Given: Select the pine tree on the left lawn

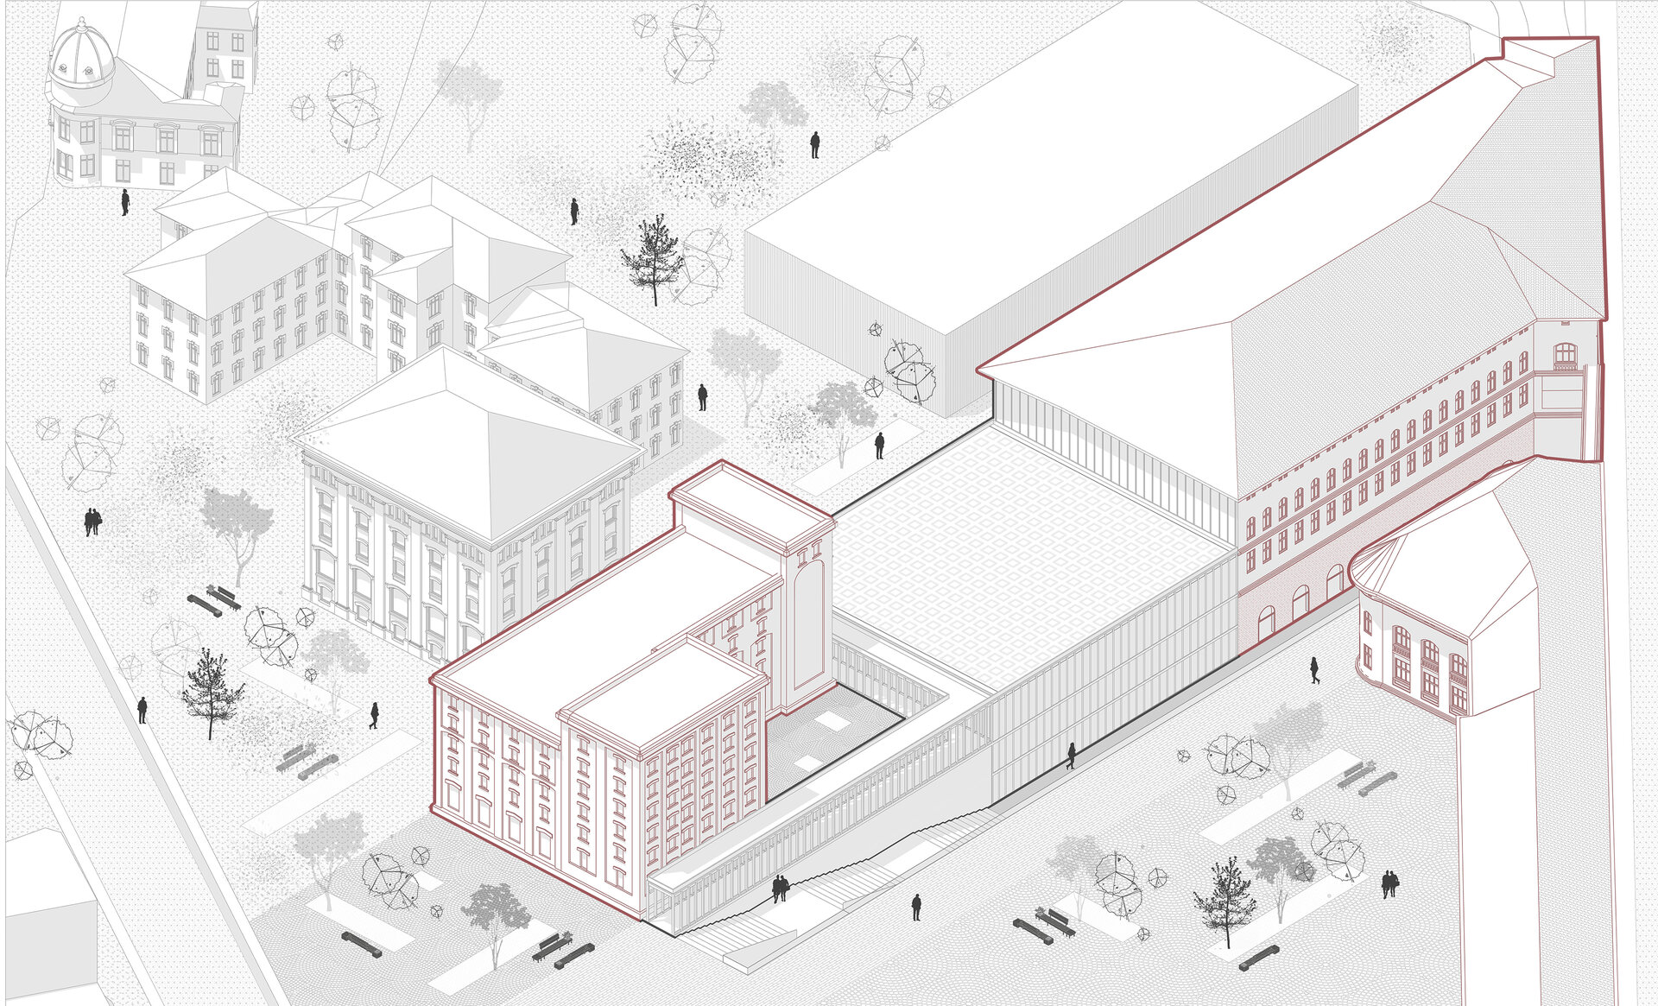Looking at the screenshot, I should [210, 693].
